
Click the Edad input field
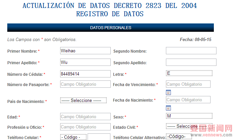click(x=85, y=117)
